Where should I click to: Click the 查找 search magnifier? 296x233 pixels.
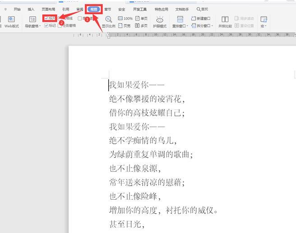click(199, 9)
